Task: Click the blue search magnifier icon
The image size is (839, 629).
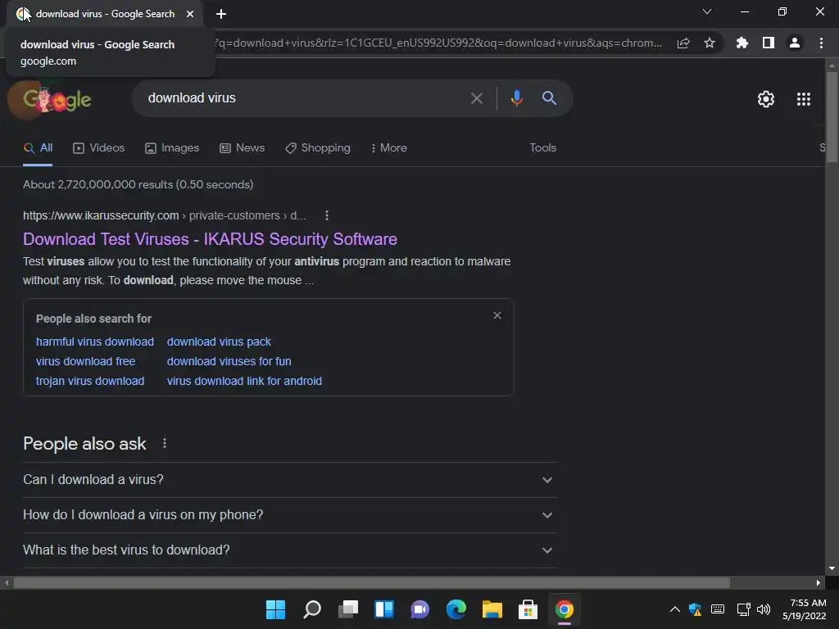Action: (549, 98)
